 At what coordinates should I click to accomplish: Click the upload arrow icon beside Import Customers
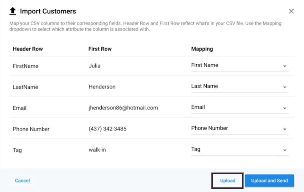pyautogui.click(x=13, y=11)
